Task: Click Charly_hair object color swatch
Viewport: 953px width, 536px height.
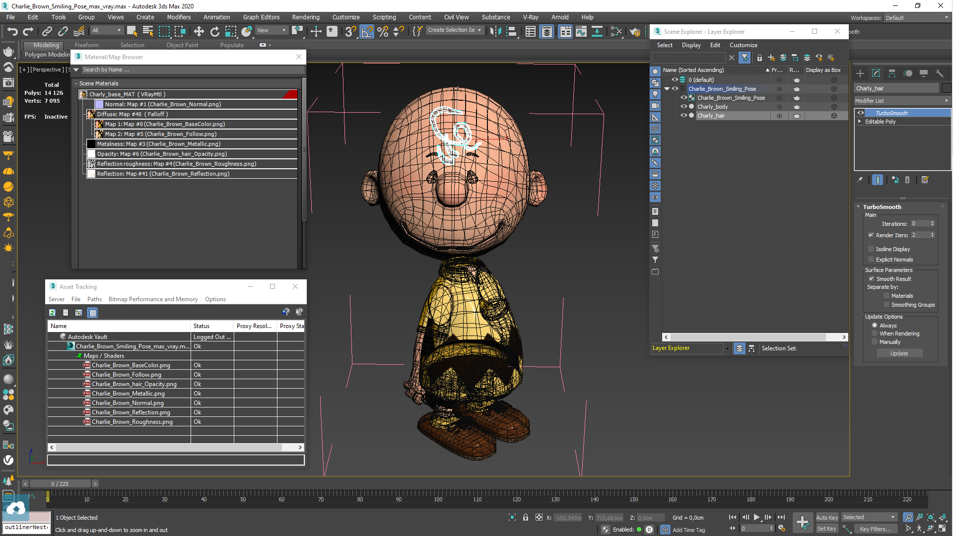Action: [946, 88]
